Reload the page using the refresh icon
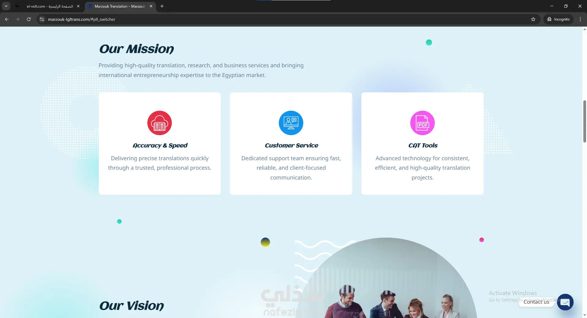This screenshot has height=318, width=587. 29,19
